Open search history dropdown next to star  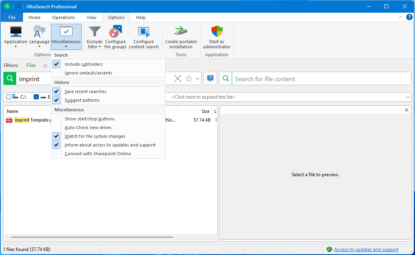198,79
